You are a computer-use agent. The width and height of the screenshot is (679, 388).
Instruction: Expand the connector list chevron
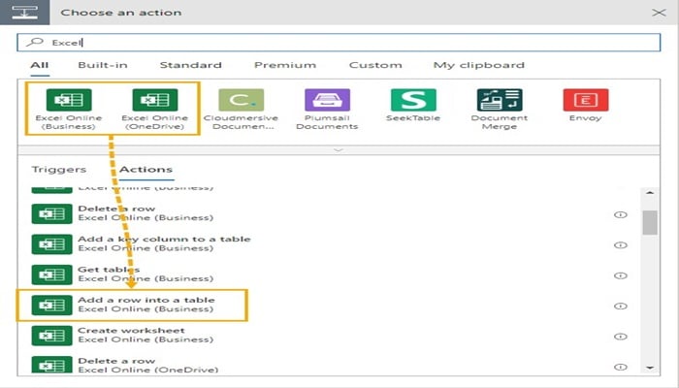339,149
